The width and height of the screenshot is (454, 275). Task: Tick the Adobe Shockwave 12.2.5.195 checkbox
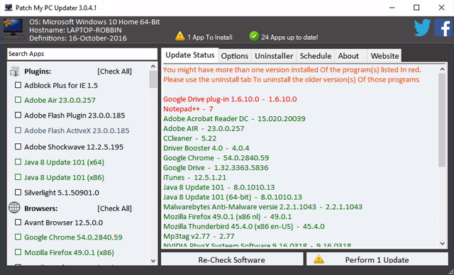(18, 146)
